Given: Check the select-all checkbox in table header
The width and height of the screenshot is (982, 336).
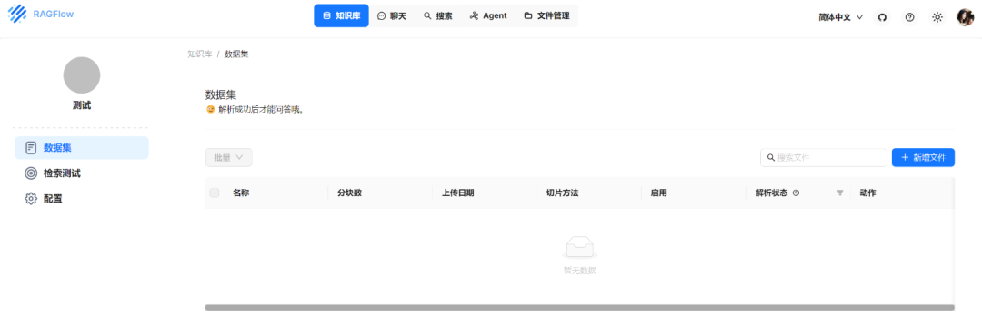Looking at the screenshot, I should pyautogui.click(x=215, y=193).
